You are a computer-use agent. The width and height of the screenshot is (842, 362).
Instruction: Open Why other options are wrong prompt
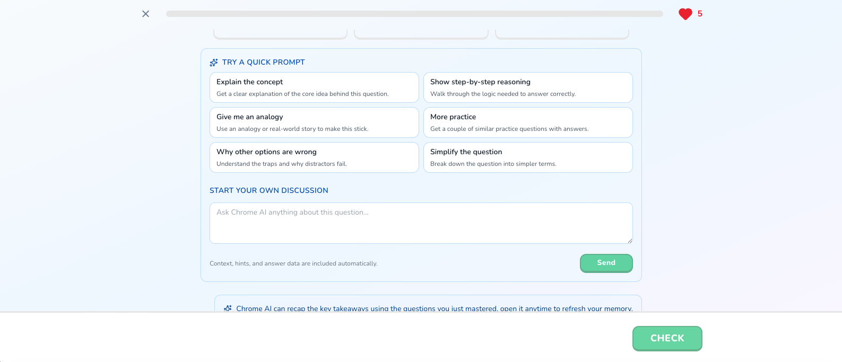(x=314, y=157)
